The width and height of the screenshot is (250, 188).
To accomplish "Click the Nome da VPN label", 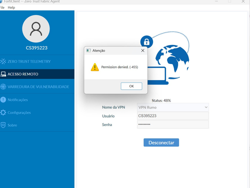I will (x=113, y=107).
